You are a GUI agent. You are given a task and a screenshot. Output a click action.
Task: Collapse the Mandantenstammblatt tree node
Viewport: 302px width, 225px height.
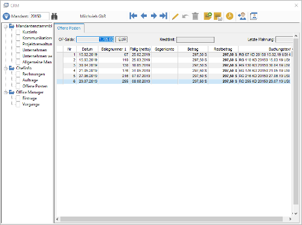click(5, 26)
